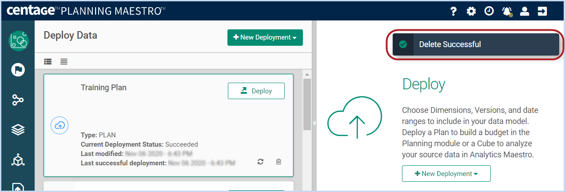Open the help question mark icon
This screenshot has height=192, width=565.
[x=453, y=11]
